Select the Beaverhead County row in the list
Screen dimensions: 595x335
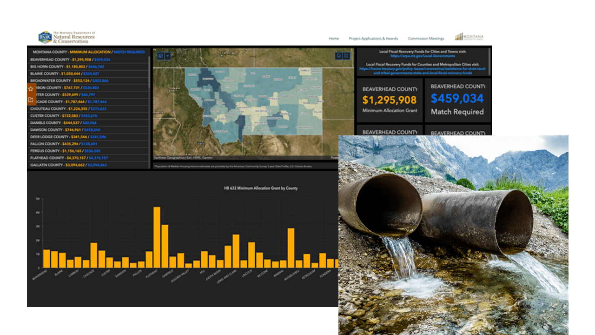[88, 60]
